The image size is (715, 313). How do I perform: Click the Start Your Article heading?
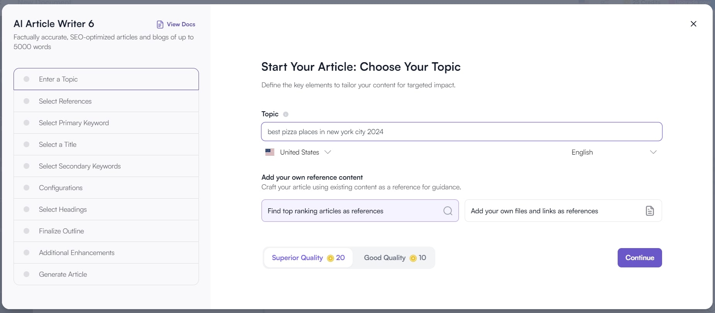[x=361, y=67]
